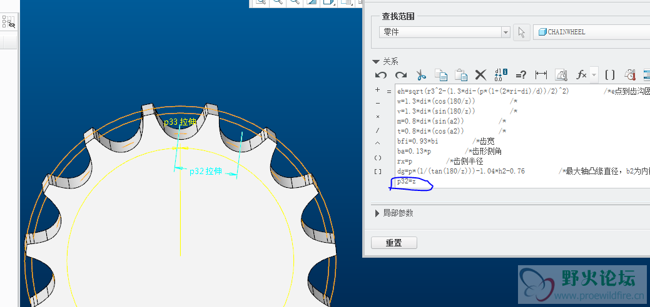Toggle hidden-items icon in left panel

pos(9,22)
